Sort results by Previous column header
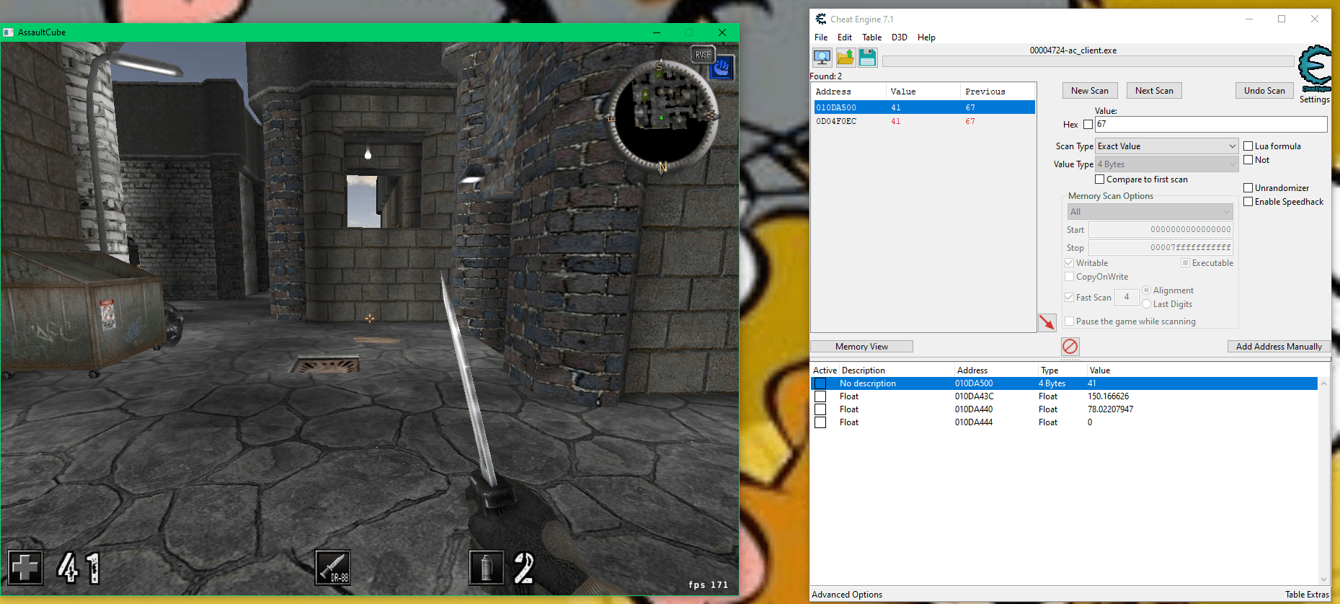Image resolution: width=1340 pixels, height=604 pixels. point(998,92)
